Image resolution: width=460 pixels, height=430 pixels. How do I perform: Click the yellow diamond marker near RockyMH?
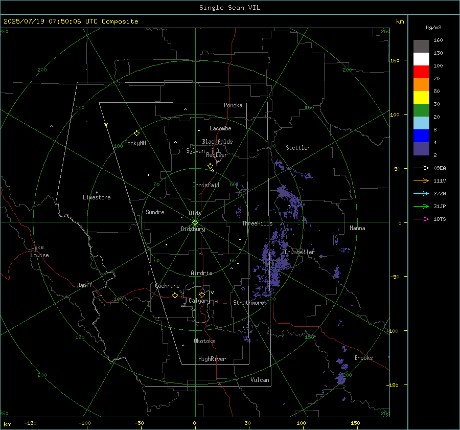point(136,133)
